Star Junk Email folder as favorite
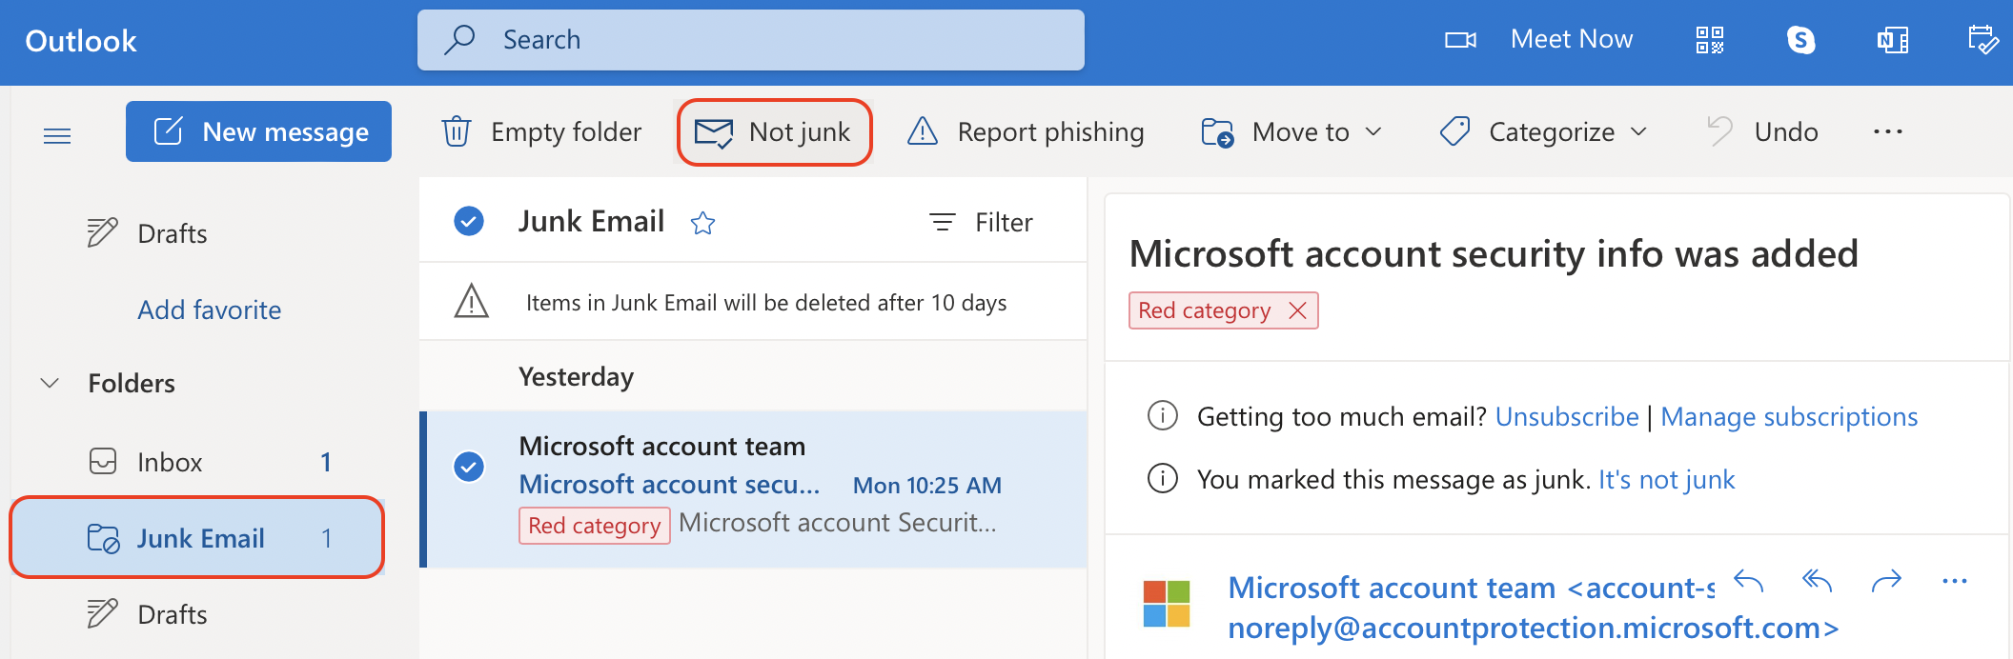This screenshot has height=659, width=2013. 703,223
